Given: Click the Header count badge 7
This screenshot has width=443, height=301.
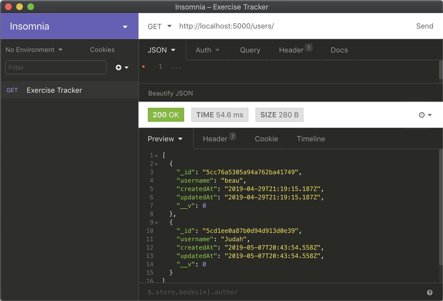Looking at the screenshot, I should (233, 136).
